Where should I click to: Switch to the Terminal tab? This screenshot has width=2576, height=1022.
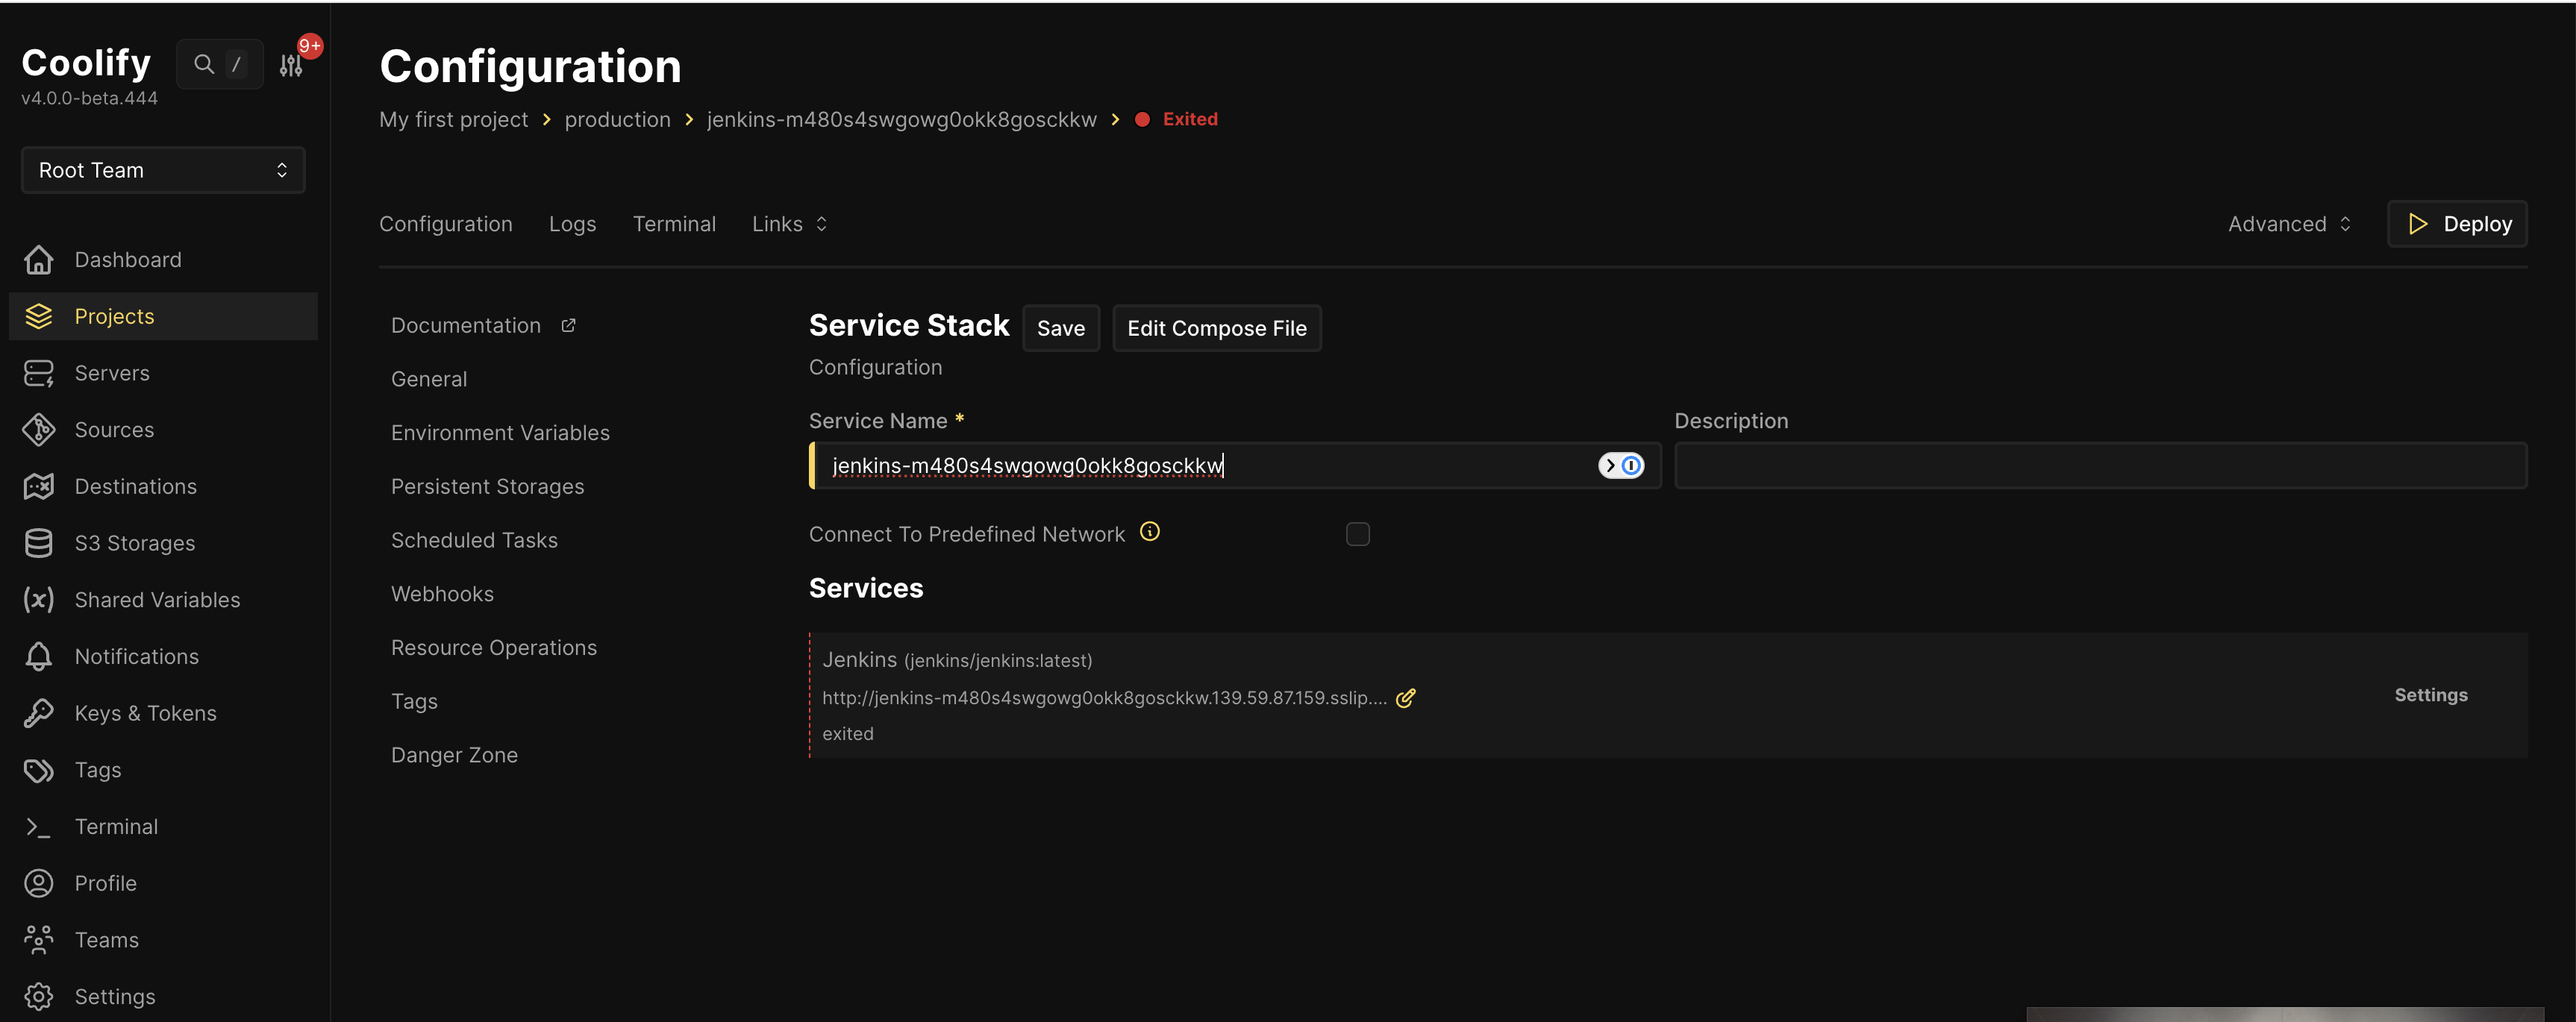pyautogui.click(x=674, y=223)
